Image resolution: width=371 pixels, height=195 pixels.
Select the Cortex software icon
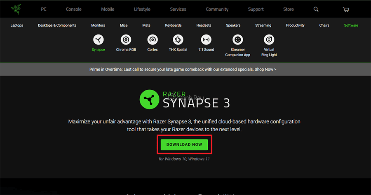pos(153,40)
